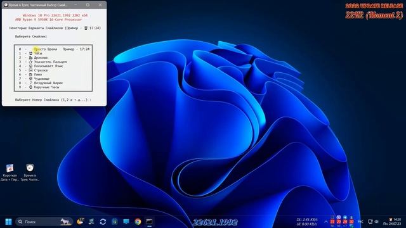
Task: Click the red 'AMD Ryzen 9' processor line
Action: click(48, 20)
